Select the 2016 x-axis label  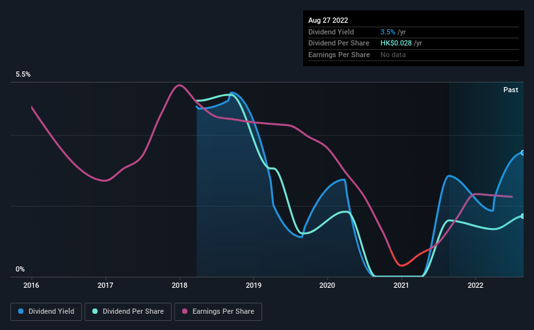[x=31, y=285]
